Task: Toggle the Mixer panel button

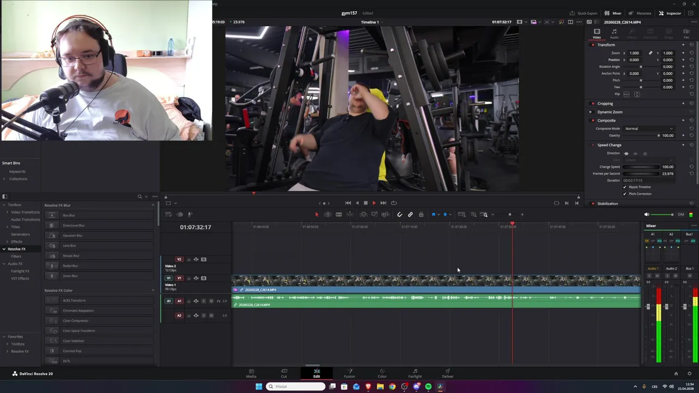Action: click(613, 13)
